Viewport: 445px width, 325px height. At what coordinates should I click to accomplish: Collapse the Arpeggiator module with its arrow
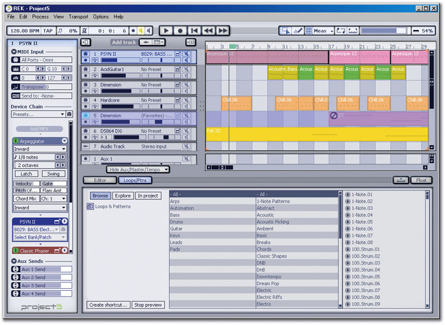coord(64,141)
